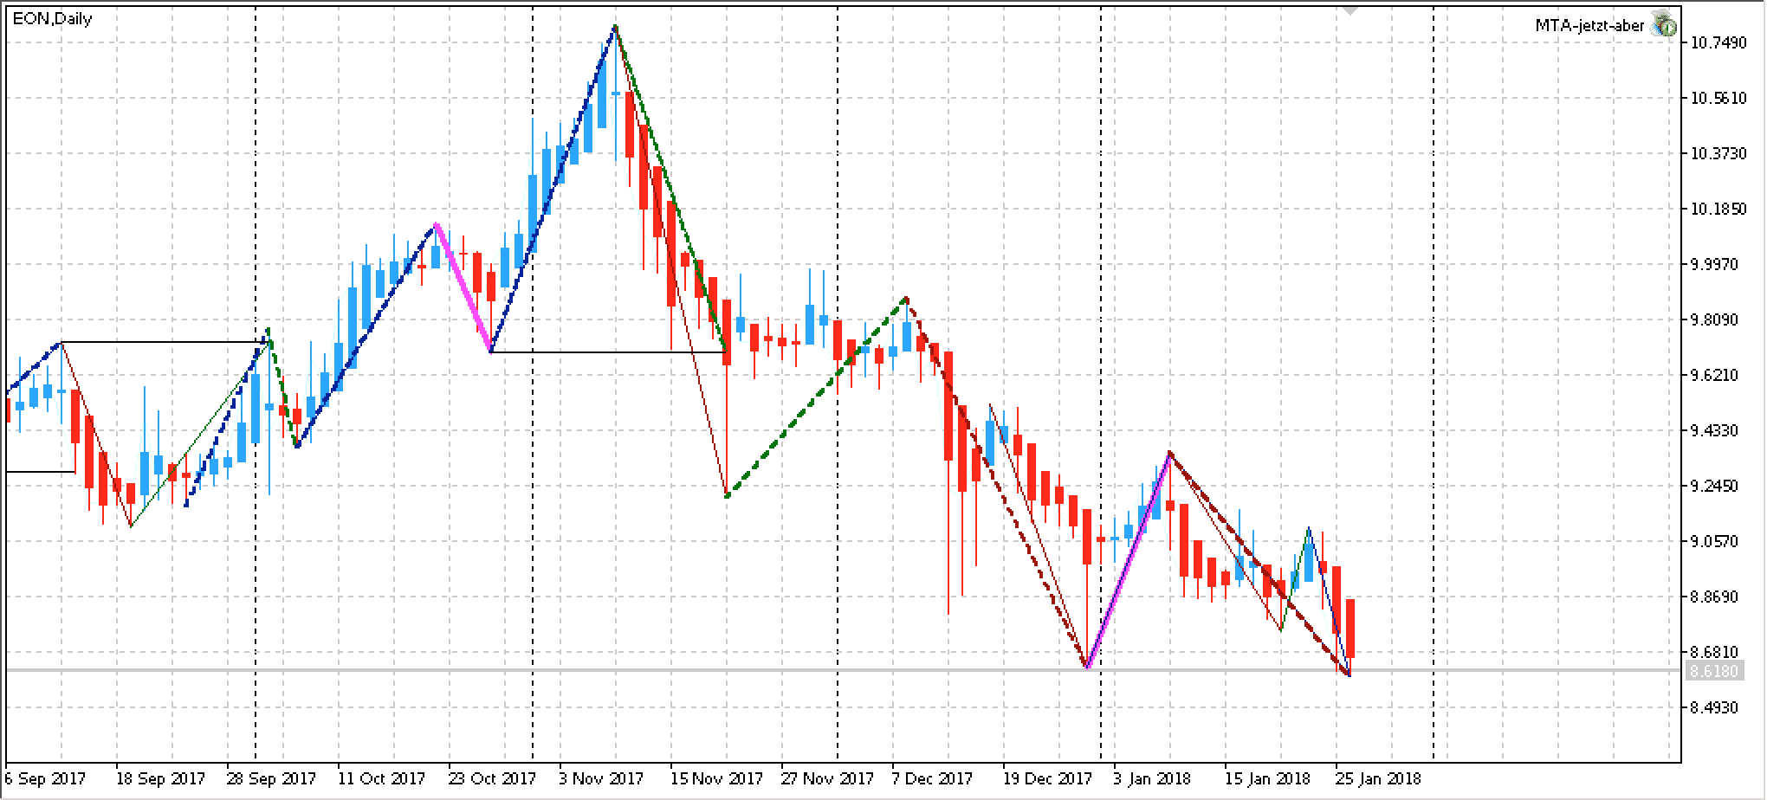Click the 7 Dec 2017 date label
This screenshot has width=1767, height=800.
click(x=933, y=778)
